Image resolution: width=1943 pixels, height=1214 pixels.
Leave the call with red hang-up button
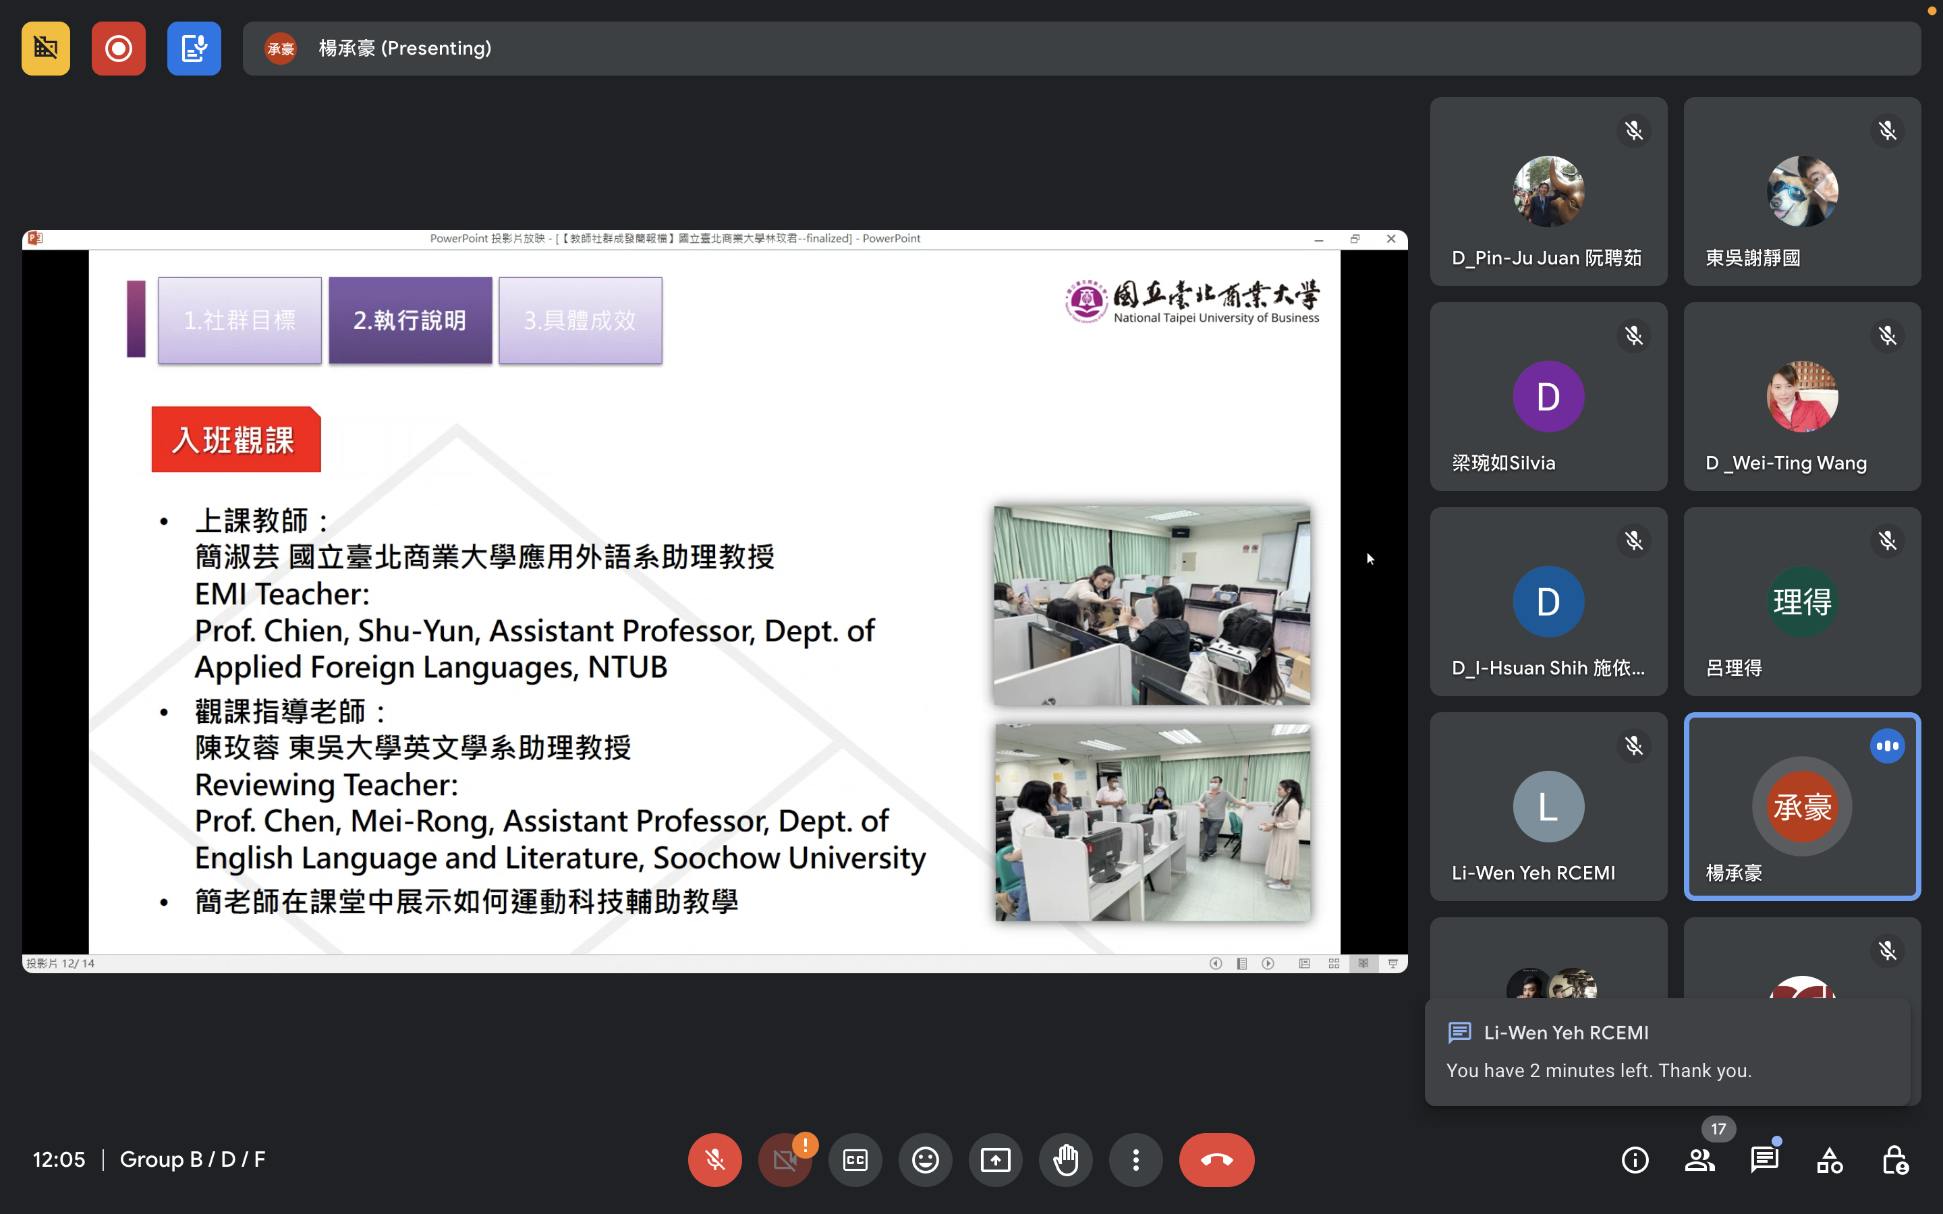(1216, 1159)
